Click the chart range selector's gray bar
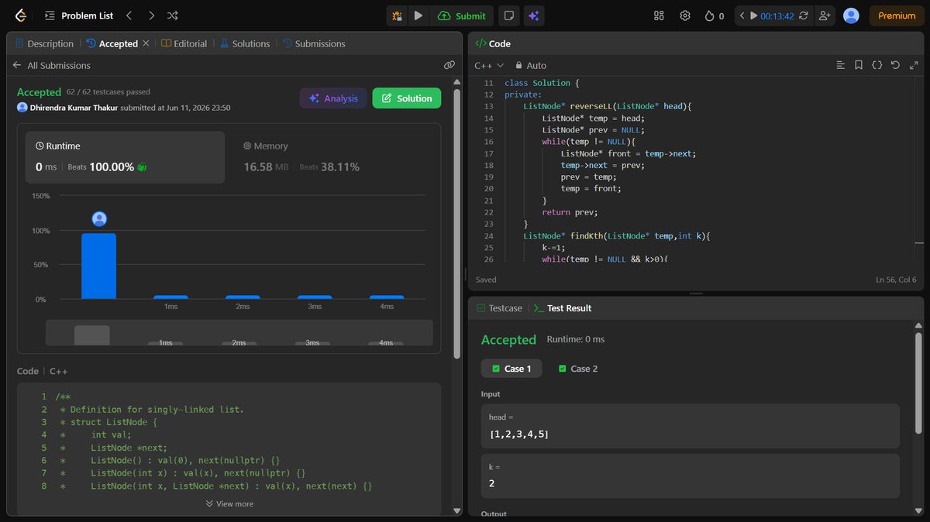Viewport: 930px width, 522px height. pyautogui.click(x=92, y=335)
